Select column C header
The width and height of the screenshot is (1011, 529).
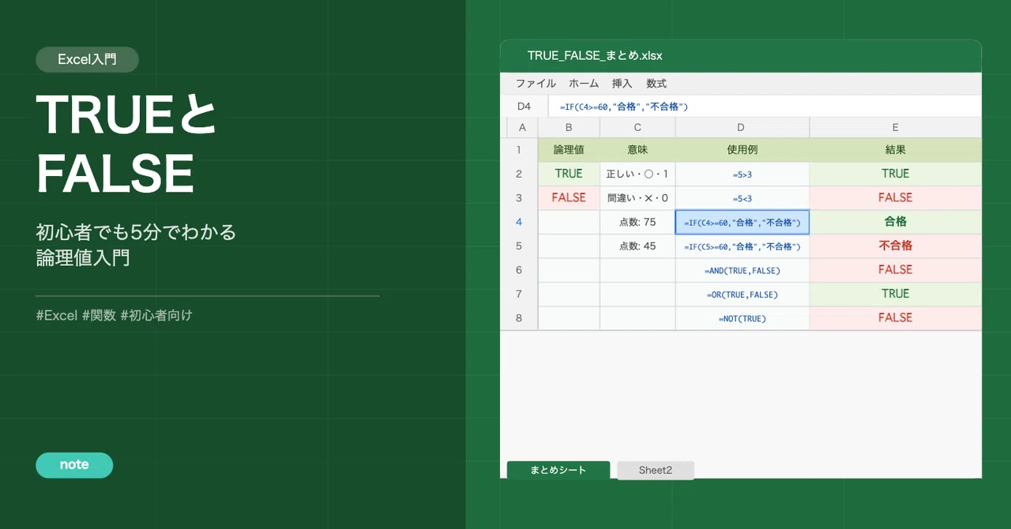(x=637, y=127)
